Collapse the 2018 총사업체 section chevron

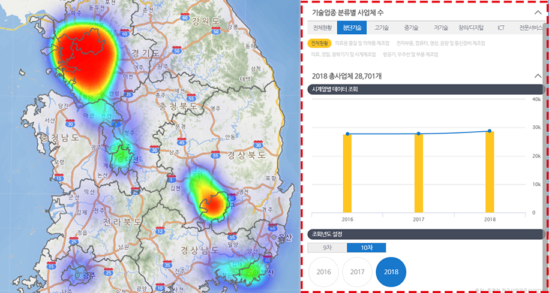[x=538, y=76]
